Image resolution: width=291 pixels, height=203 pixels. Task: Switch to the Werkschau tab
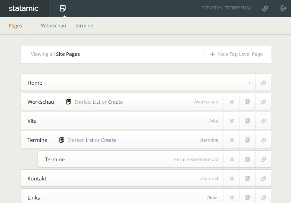pyautogui.click(x=53, y=26)
